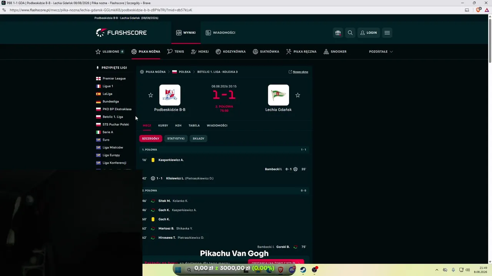Select the Mecz tab
492x276 pixels.
(x=147, y=125)
